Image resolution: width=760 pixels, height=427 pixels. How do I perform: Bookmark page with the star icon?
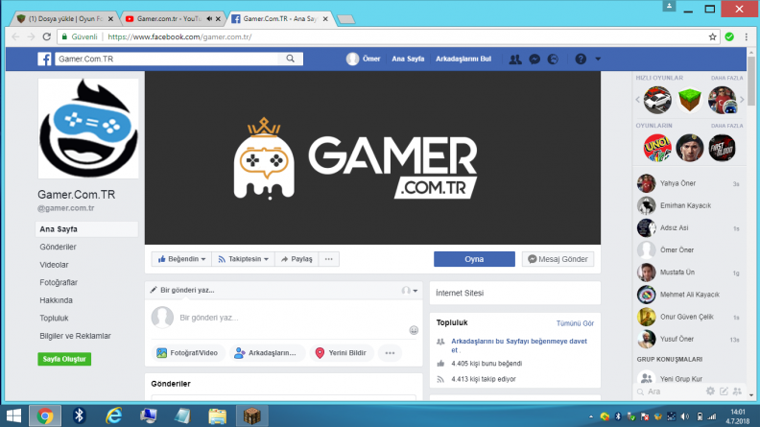[712, 36]
